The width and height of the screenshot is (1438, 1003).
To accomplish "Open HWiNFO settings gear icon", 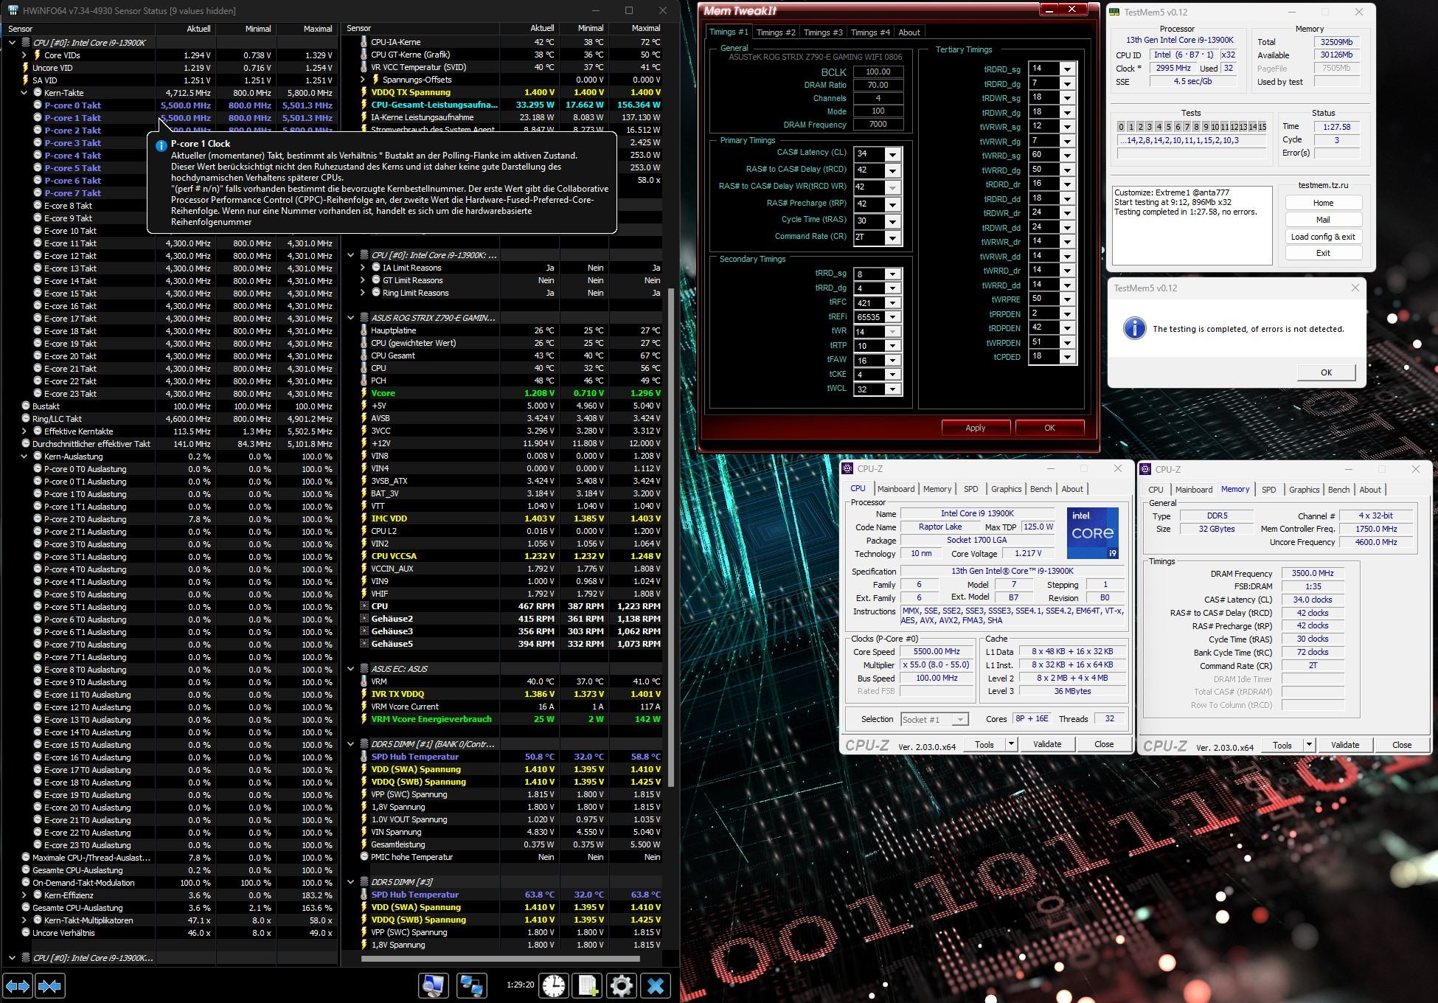I will (621, 985).
